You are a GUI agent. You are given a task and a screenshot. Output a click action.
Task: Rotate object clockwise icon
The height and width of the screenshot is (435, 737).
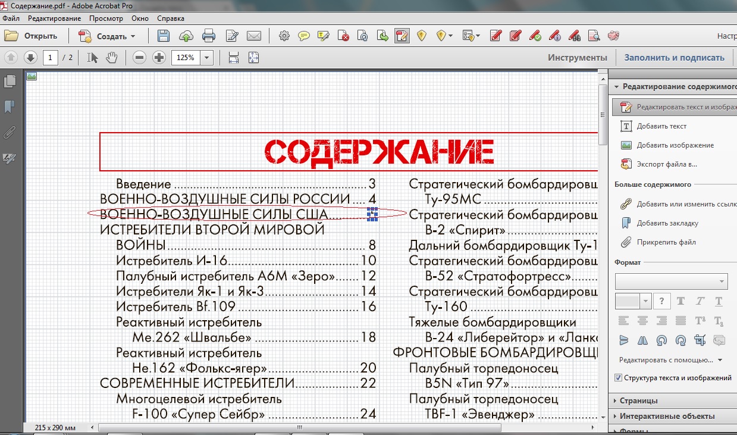(680, 340)
